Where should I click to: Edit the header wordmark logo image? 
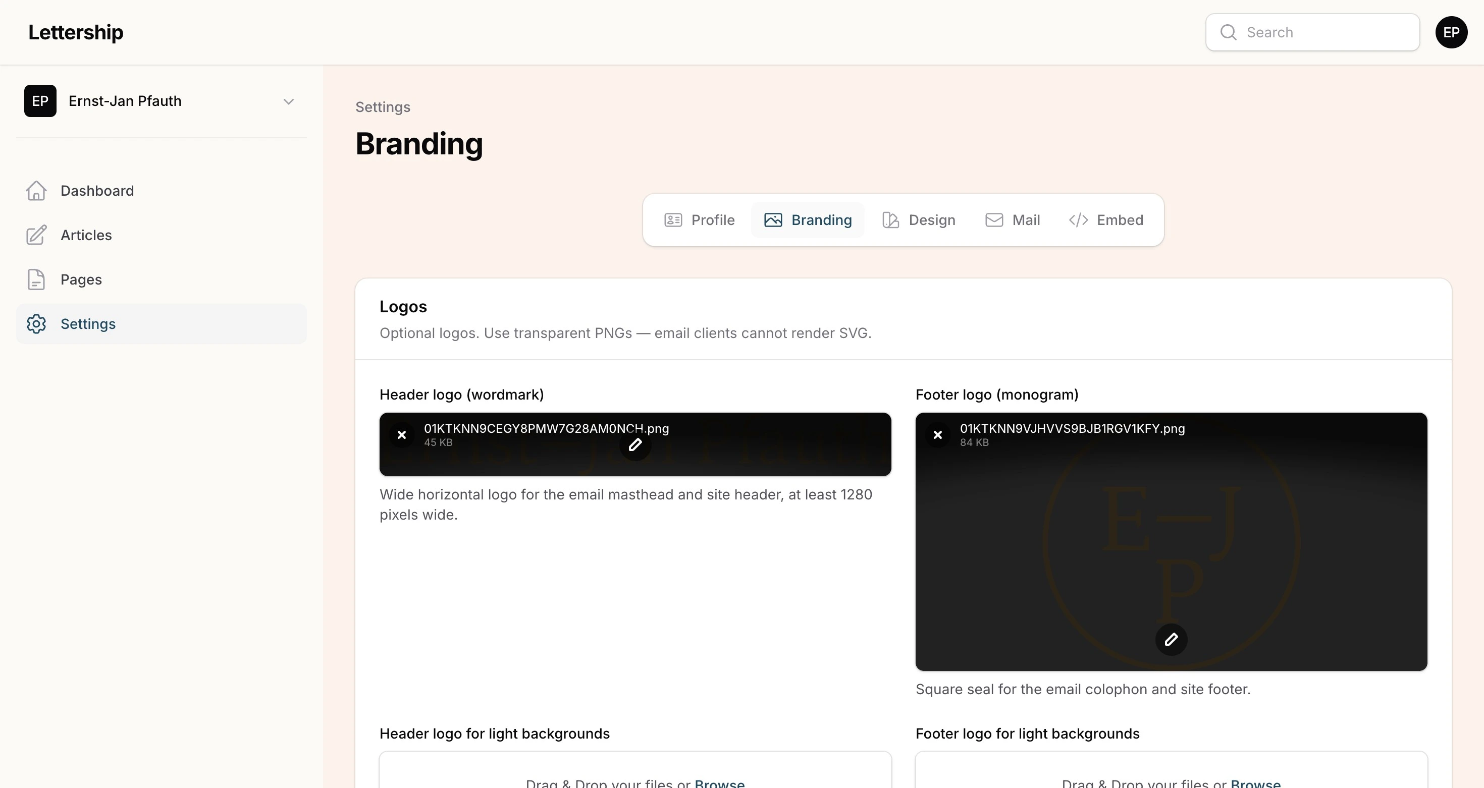(635, 444)
